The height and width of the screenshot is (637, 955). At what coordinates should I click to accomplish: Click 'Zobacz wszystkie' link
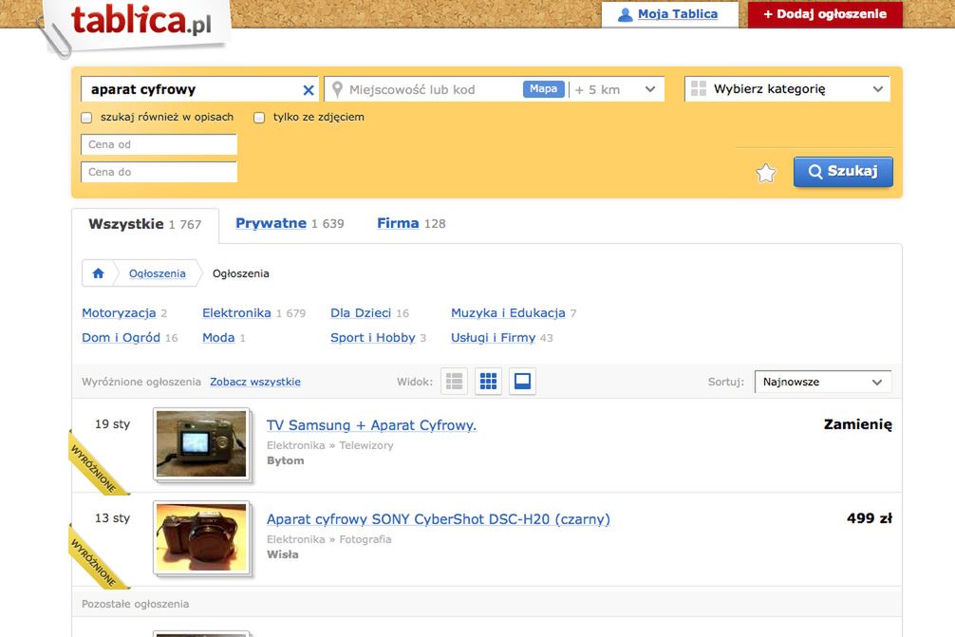coord(255,382)
